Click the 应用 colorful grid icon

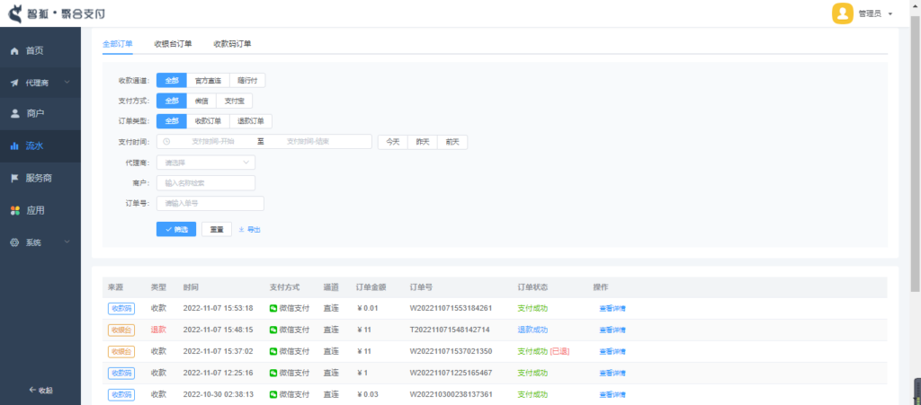14,210
